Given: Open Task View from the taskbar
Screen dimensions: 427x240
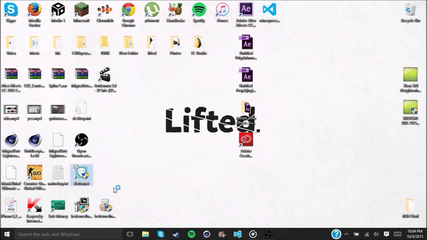Looking at the screenshot, I should click(130, 234).
